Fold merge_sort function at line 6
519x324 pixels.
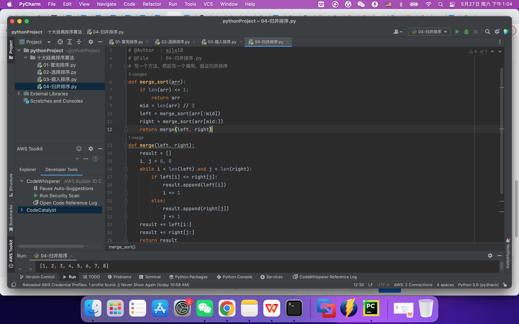coord(126,82)
